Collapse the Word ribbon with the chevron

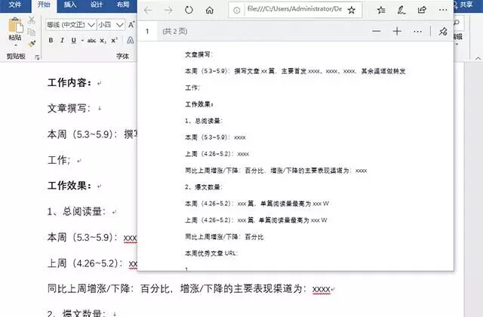click(478, 58)
